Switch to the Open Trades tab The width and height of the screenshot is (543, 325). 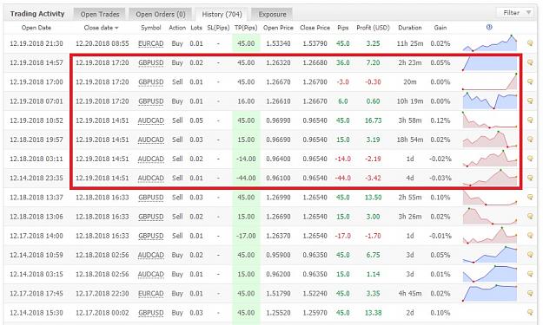click(x=100, y=14)
